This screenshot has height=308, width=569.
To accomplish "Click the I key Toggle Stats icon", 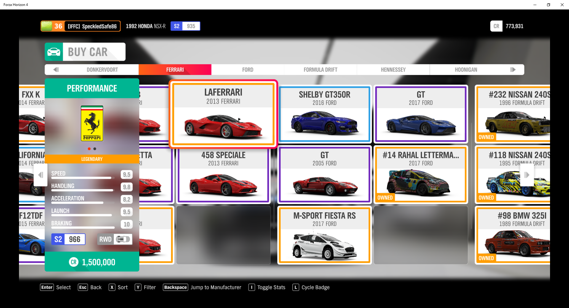I will 252,287.
